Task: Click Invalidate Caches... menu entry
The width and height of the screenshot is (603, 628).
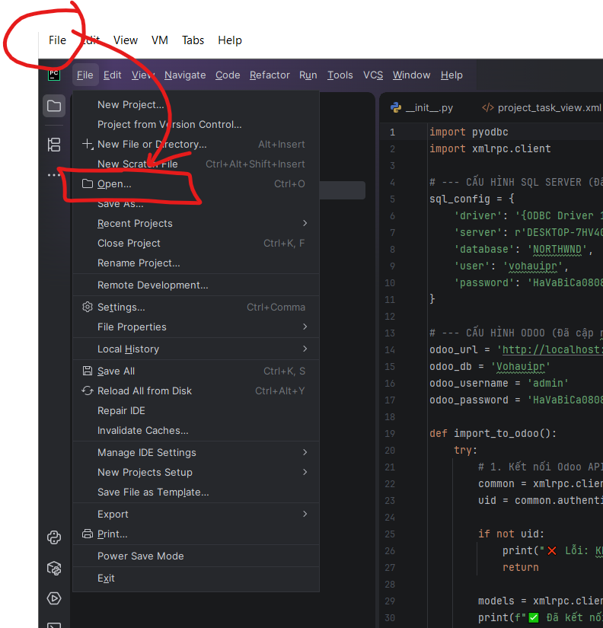Action: coord(142,430)
